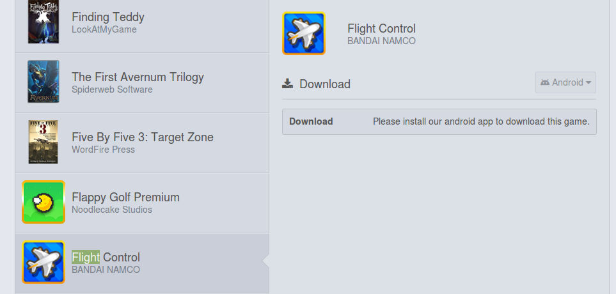Click the Flight Control title in details pane
This screenshot has width=616, height=294.
381,29
